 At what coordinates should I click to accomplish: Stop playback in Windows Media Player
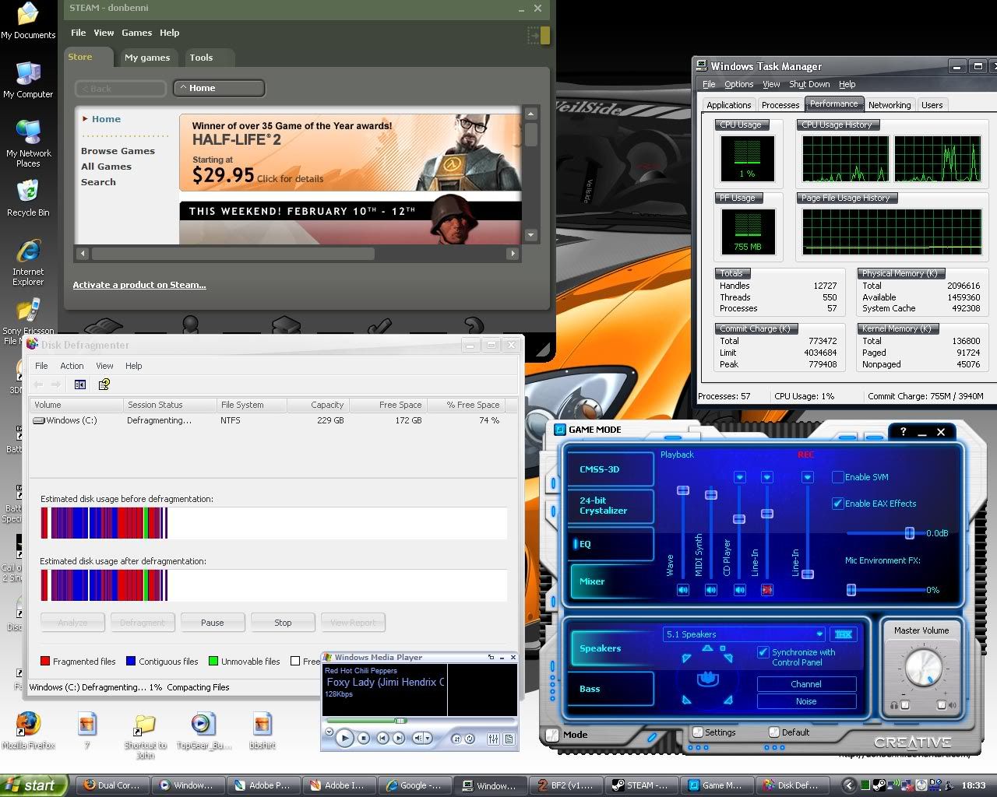click(x=364, y=738)
